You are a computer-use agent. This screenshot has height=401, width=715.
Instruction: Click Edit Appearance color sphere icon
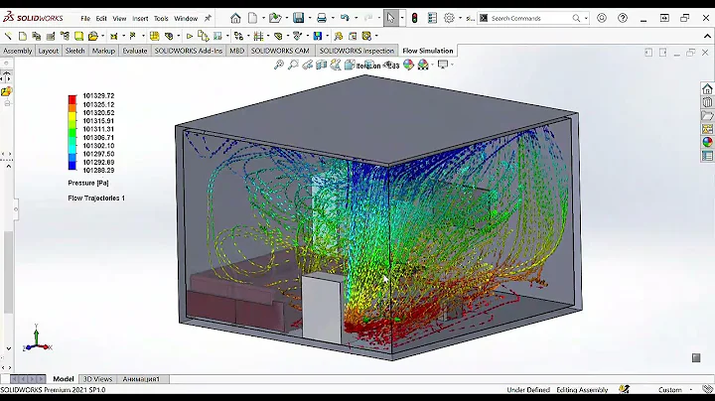408,65
